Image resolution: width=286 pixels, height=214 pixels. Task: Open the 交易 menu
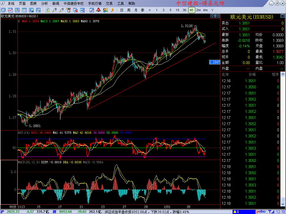[109, 3]
